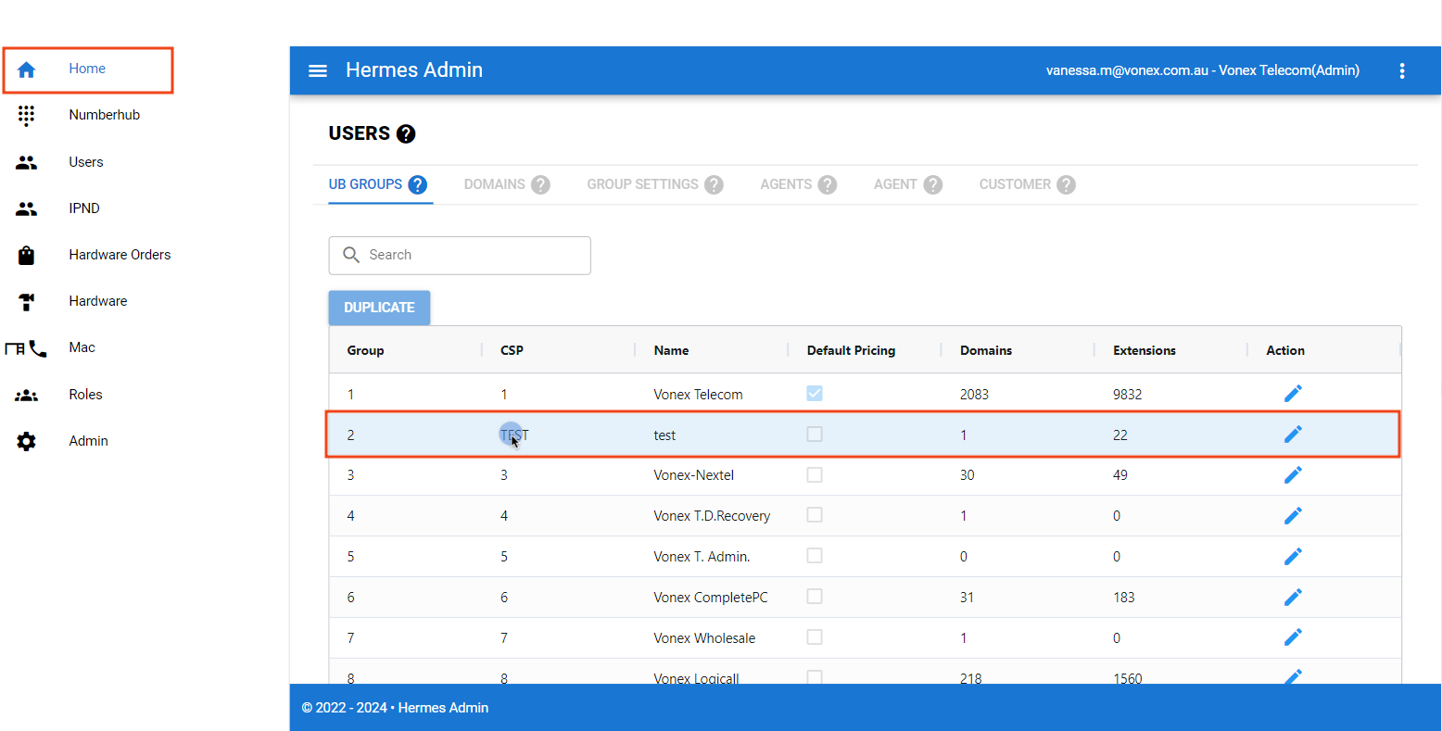Check Default Pricing for Vonex Wholesale
The height and width of the screenshot is (731, 1442).
(x=815, y=637)
